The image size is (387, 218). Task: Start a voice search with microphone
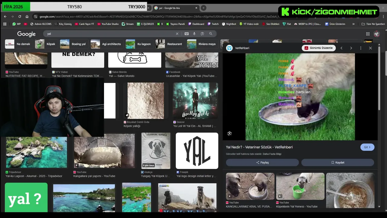click(194, 34)
